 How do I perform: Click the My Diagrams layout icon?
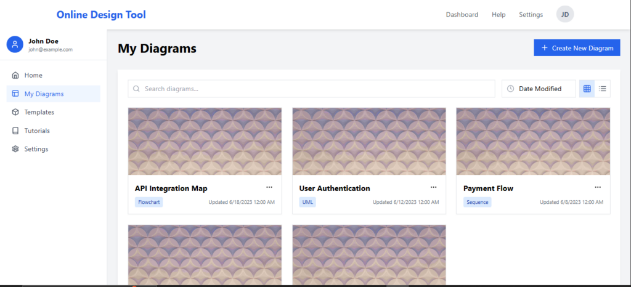click(15, 94)
